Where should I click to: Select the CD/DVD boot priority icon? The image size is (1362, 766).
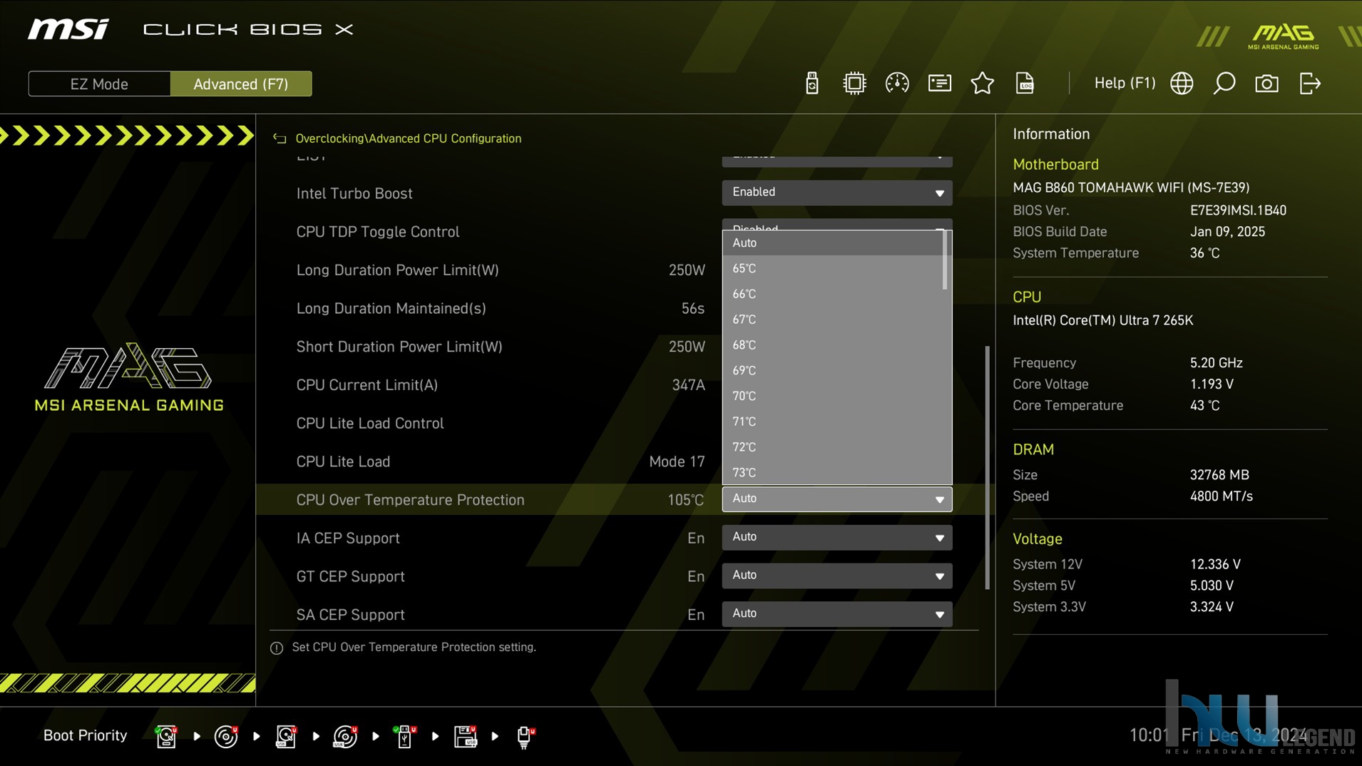pyautogui.click(x=226, y=736)
